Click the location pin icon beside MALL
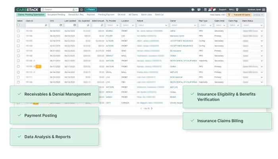 pyautogui.click(x=237, y=10)
